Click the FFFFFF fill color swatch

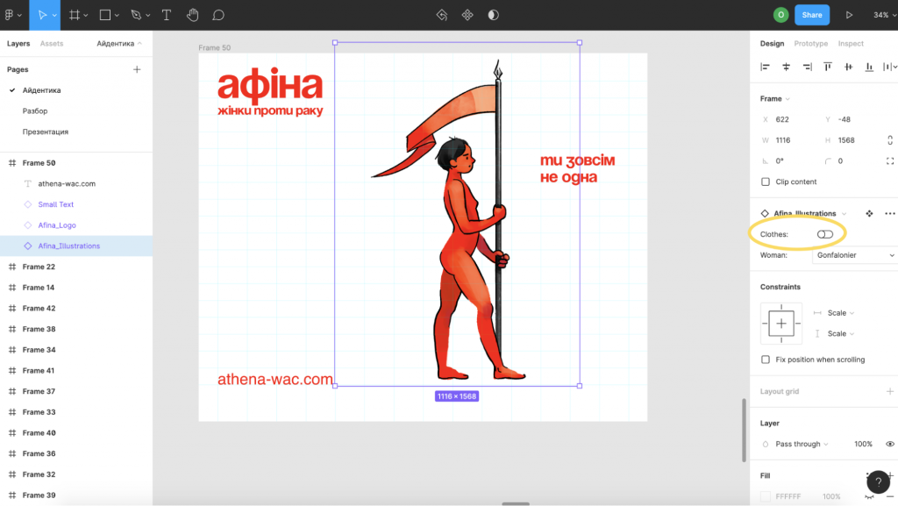[766, 496]
